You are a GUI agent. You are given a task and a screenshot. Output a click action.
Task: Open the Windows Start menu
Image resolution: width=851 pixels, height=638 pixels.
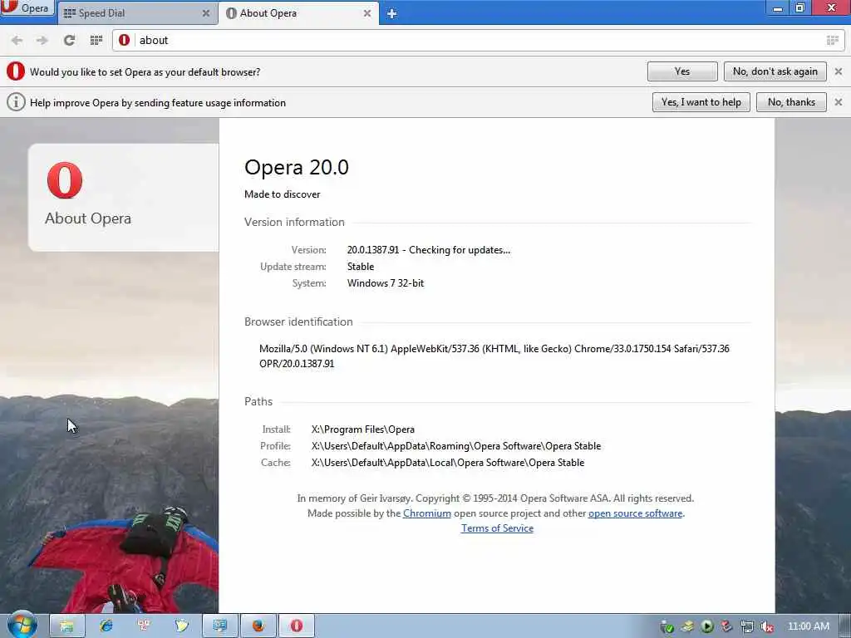21,626
